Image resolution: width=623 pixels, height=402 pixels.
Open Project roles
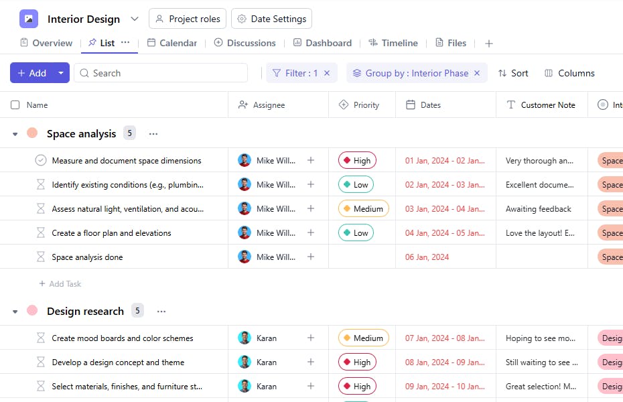pyautogui.click(x=188, y=19)
